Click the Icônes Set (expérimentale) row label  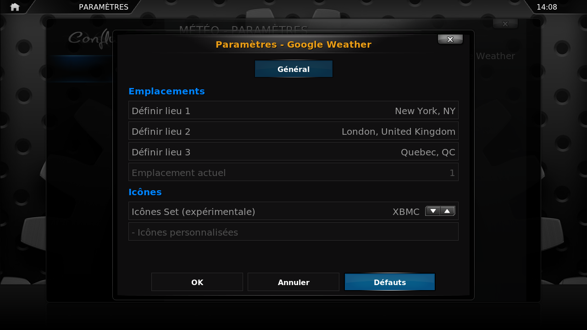(x=193, y=212)
